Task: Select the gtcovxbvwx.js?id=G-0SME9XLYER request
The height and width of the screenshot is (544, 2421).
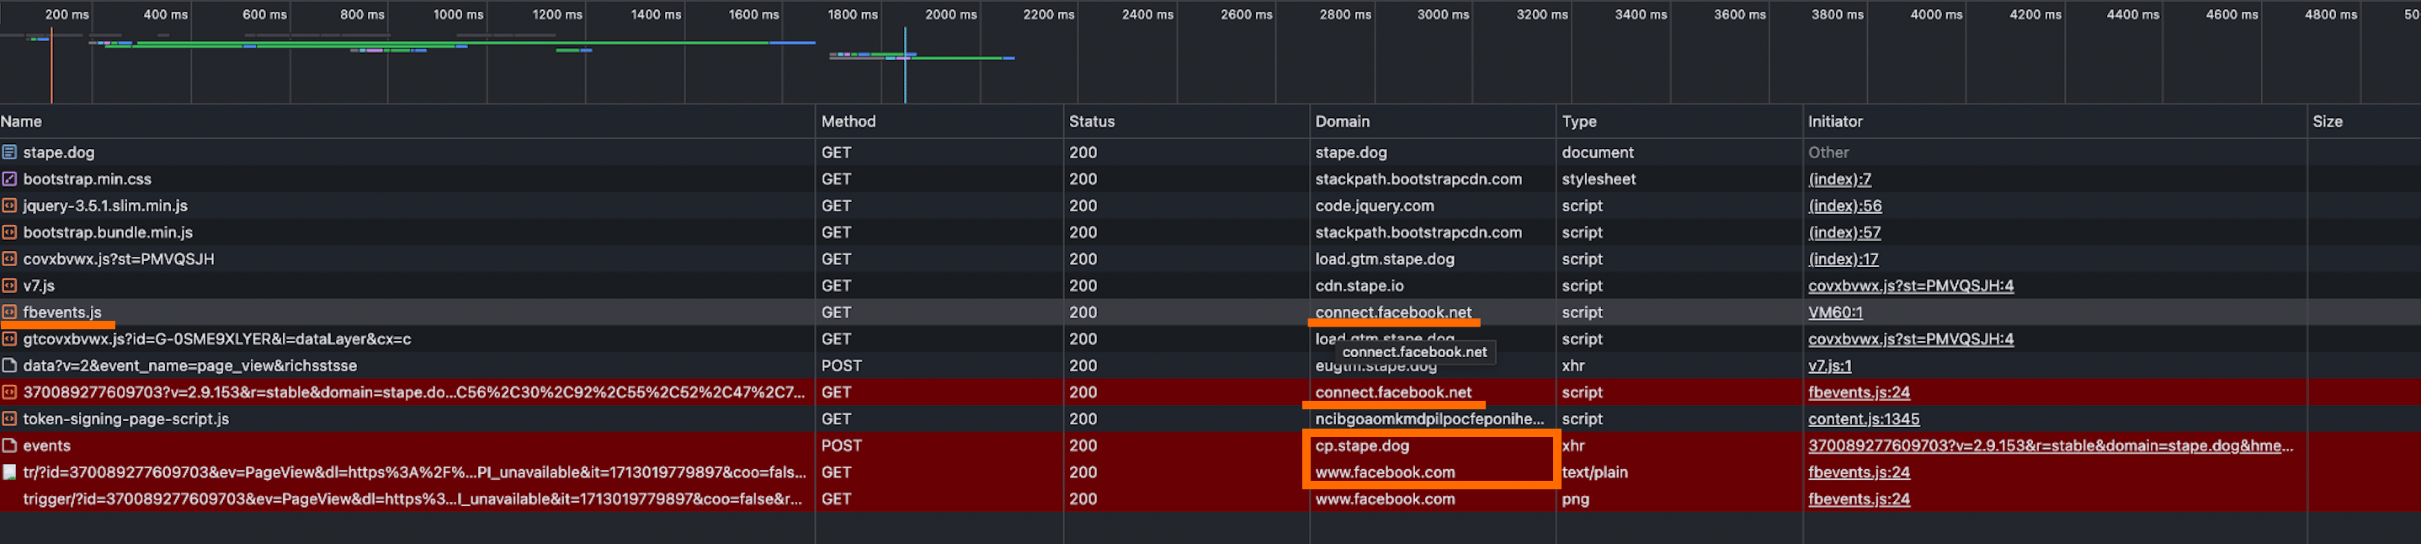Action: coord(217,339)
